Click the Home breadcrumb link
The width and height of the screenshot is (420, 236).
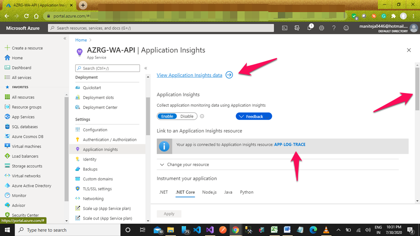click(x=81, y=40)
